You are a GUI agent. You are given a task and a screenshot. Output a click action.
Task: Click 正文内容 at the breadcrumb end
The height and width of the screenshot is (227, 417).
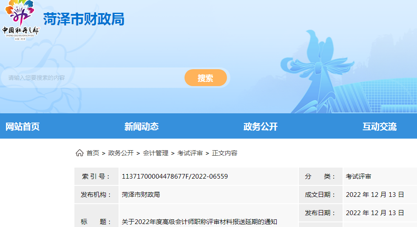coord(224,153)
